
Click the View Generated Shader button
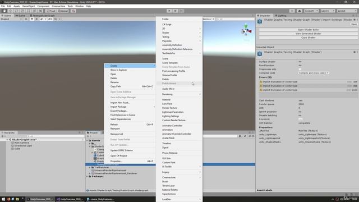308,34
